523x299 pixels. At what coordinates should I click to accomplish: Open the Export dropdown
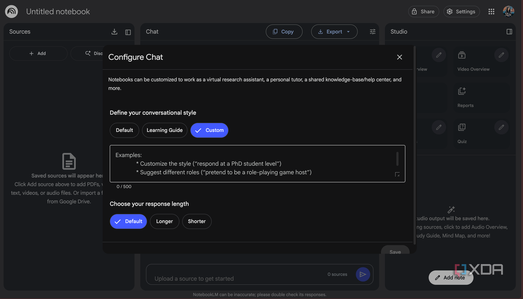pyautogui.click(x=334, y=32)
